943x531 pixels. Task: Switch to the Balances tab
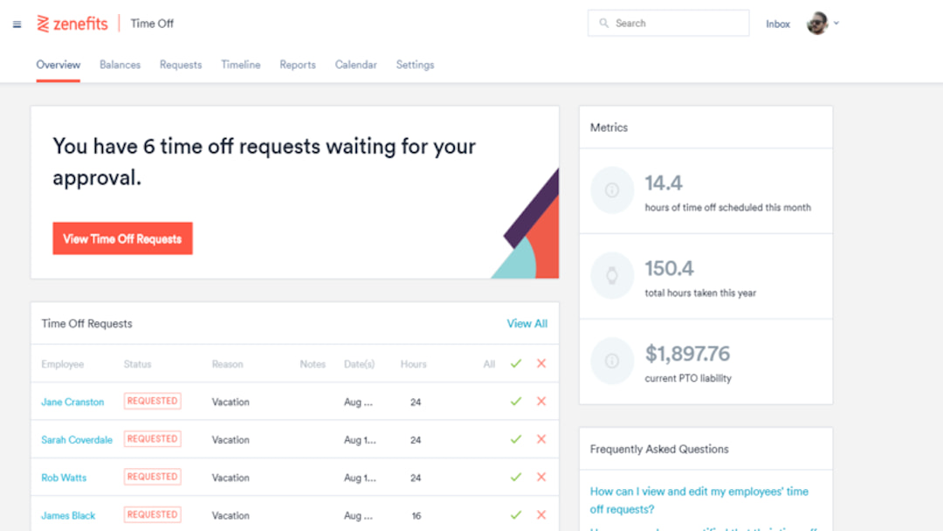tap(120, 65)
